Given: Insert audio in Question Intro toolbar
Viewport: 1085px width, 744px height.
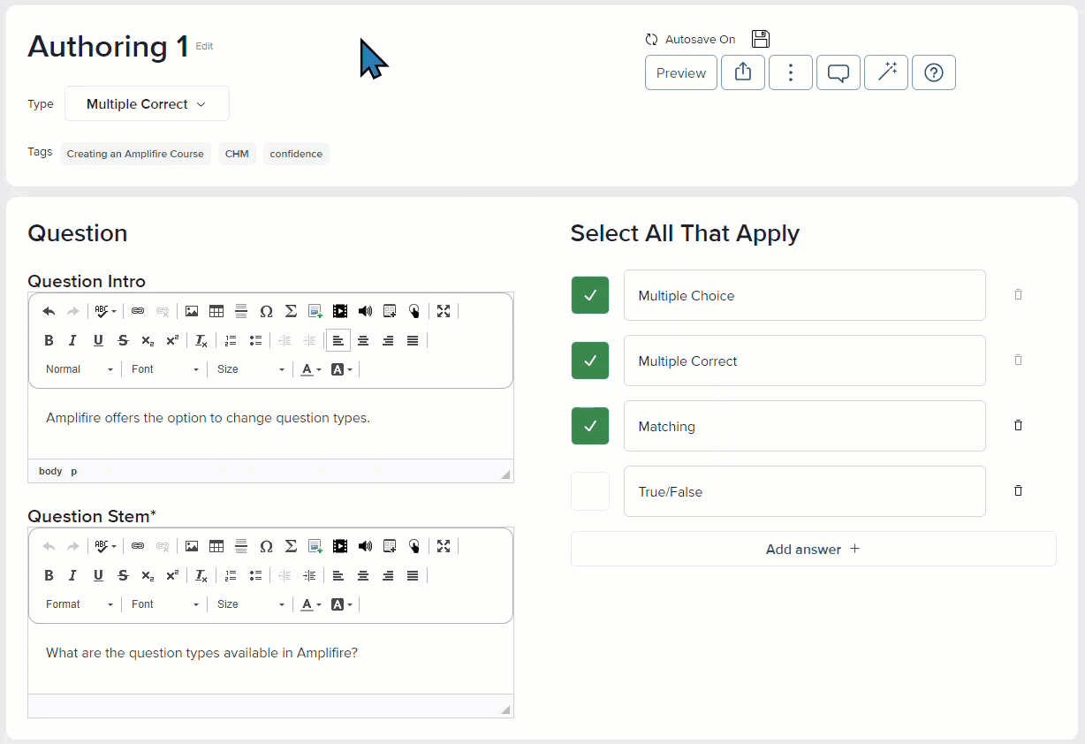Looking at the screenshot, I should tap(365, 311).
